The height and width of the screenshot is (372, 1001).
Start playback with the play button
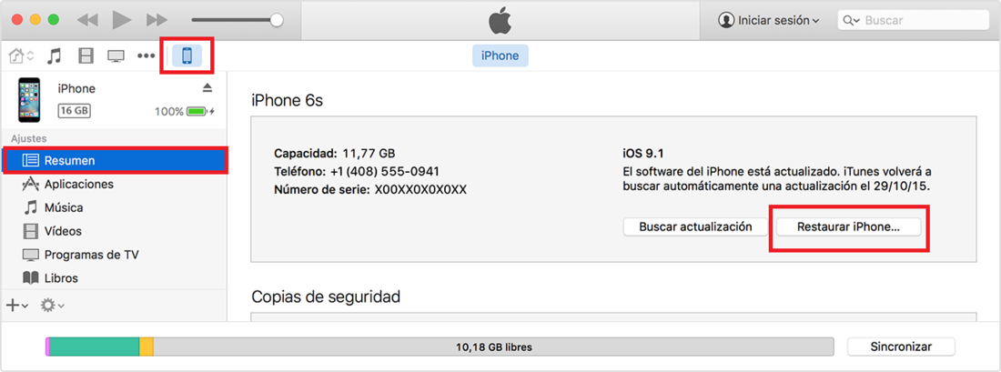[121, 20]
